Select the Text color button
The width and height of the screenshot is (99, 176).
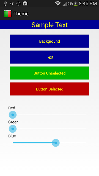pyautogui.click(x=50, y=57)
